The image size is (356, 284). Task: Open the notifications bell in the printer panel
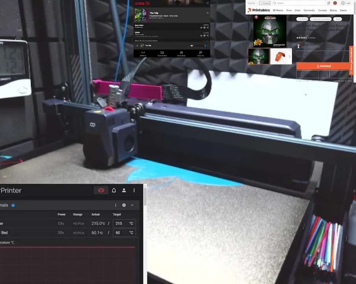(114, 191)
